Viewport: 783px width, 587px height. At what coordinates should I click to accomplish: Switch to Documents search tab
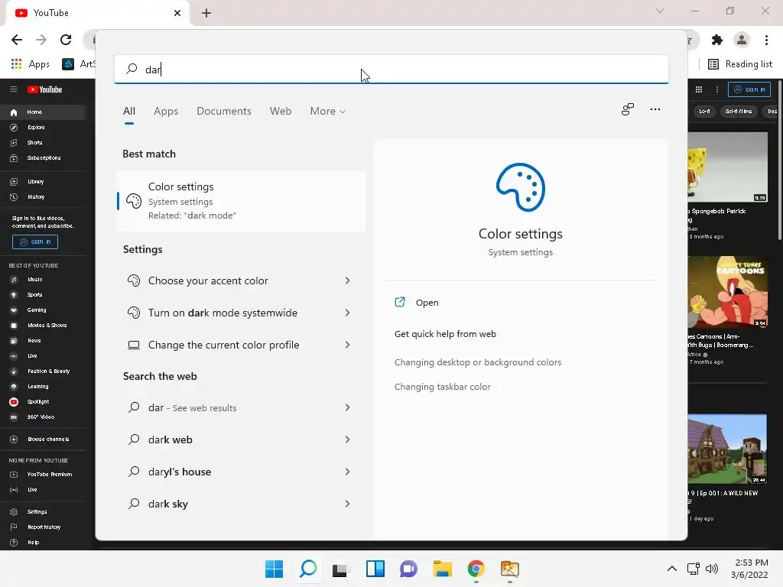224,112
